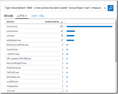Select the WindowsLiveWriter.exe process row

tap(35, 45)
